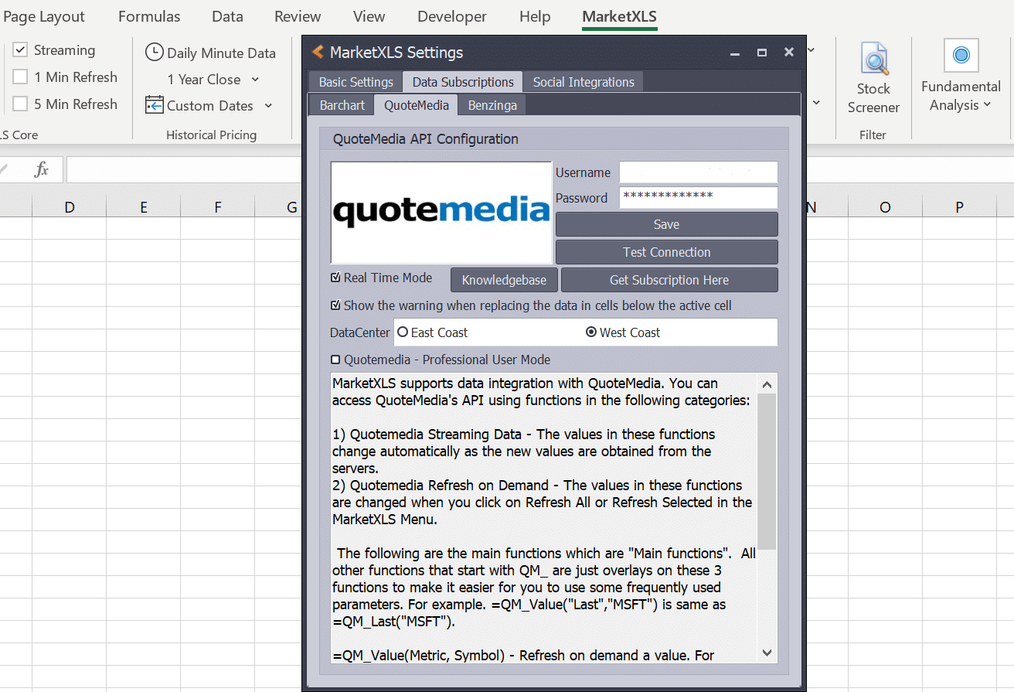
Task: Open Fundamental Analysis icon
Action: 961,55
